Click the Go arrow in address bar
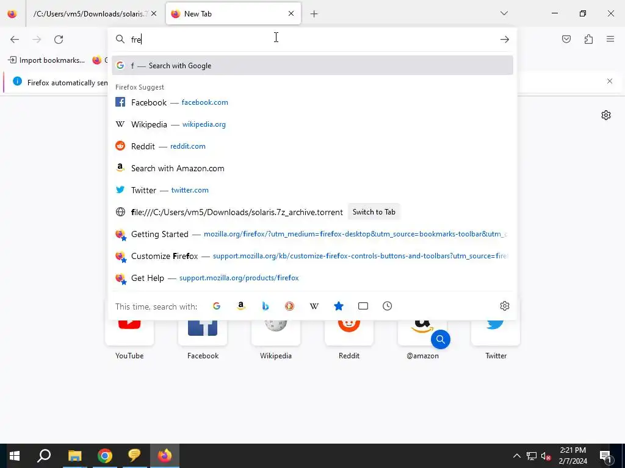625x468 pixels. tap(505, 40)
